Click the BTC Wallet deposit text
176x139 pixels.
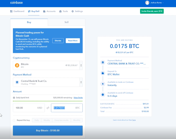click(x=114, y=74)
